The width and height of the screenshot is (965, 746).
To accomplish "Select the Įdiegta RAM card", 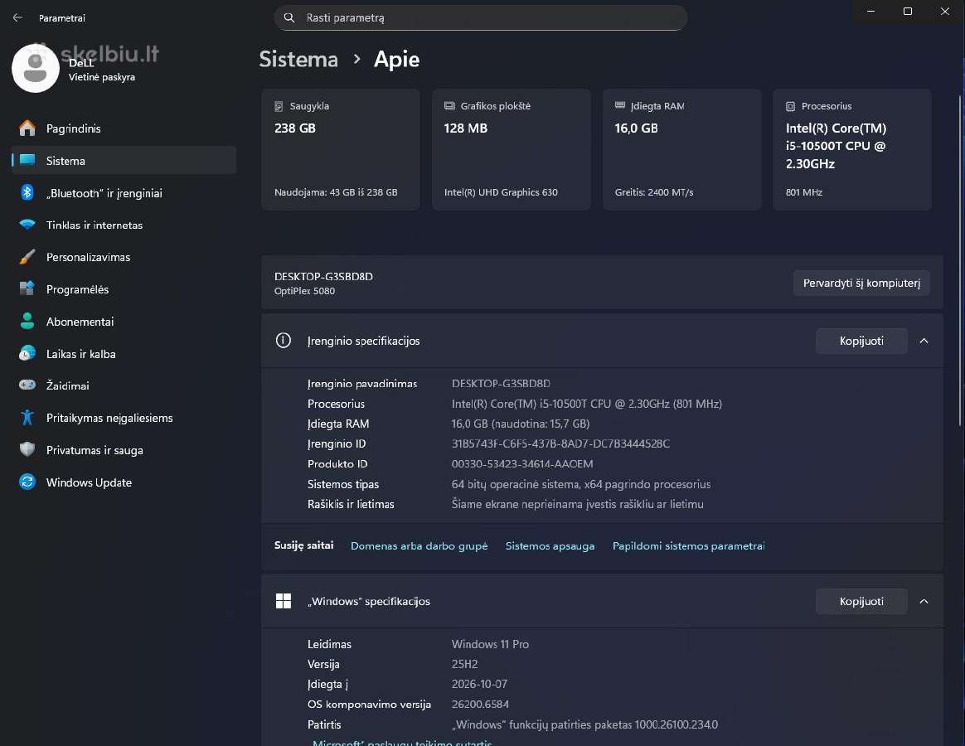I will click(x=682, y=149).
